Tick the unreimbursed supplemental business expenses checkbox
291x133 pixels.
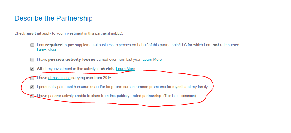32,45
